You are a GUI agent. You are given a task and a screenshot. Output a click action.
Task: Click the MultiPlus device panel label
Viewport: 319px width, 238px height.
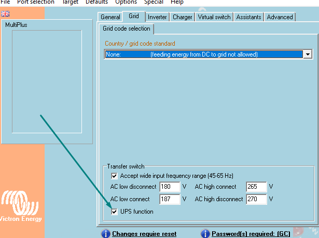pos(16,25)
